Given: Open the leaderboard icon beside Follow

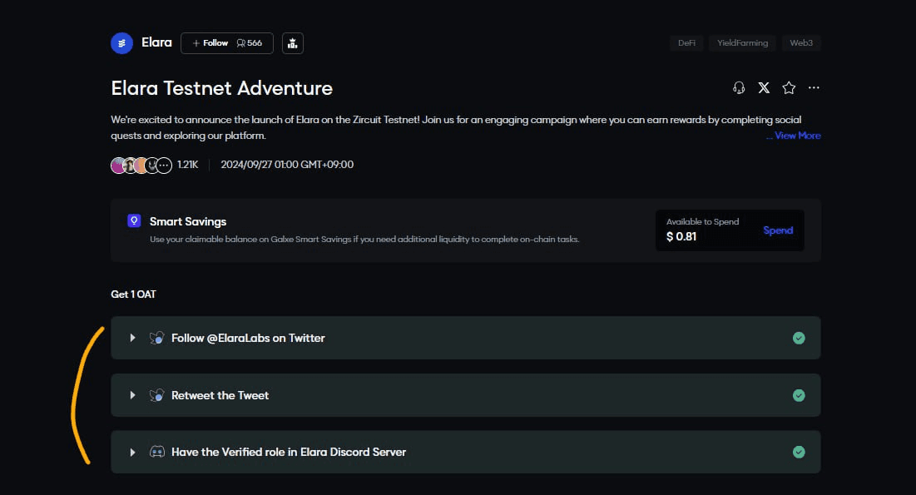Looking at the screenshot, I should tap(293, 43).
